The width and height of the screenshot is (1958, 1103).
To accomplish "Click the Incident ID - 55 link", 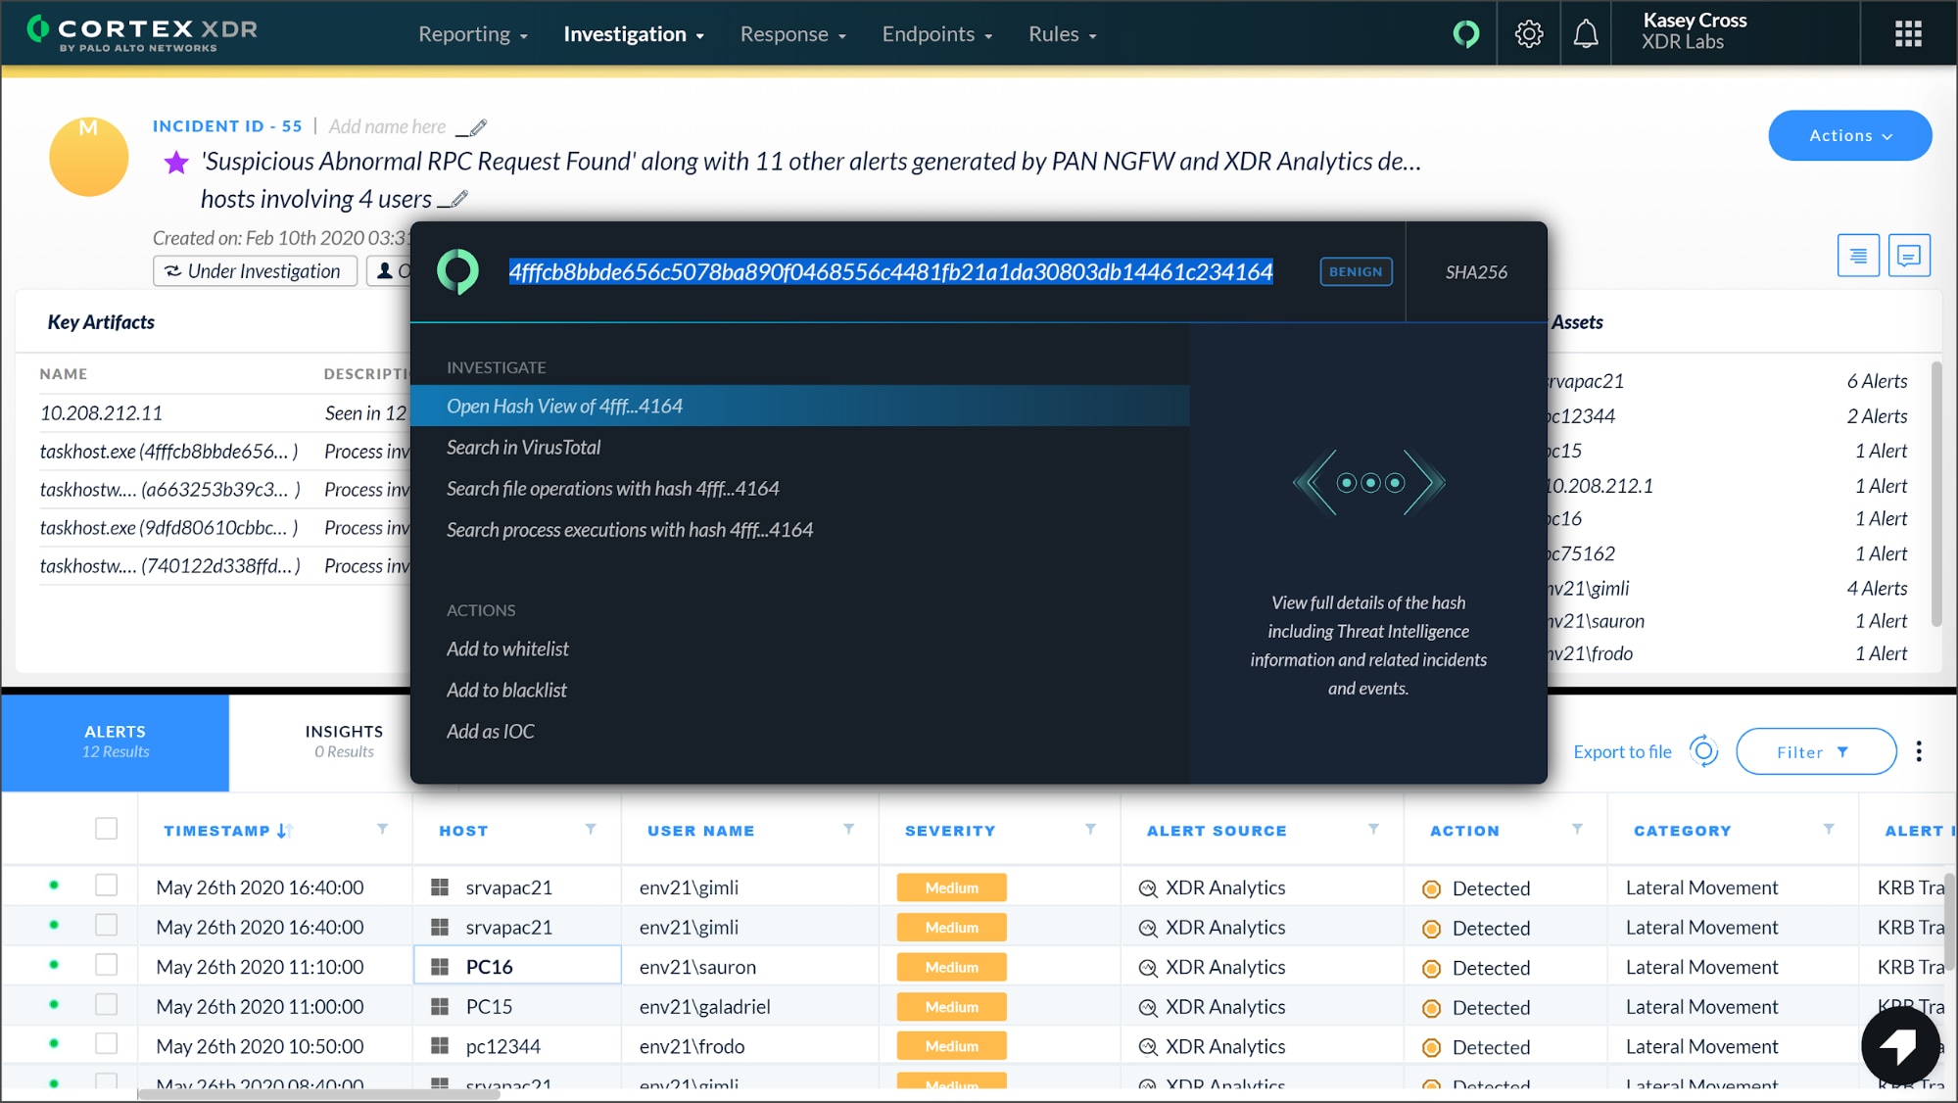I will pyautogui.click(x=227, y=126).
